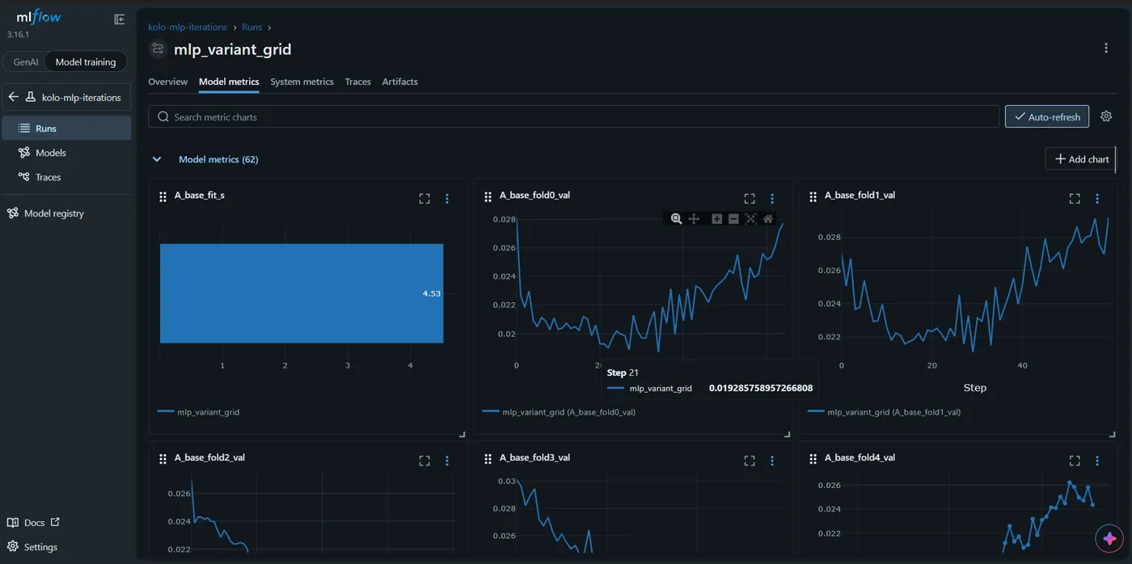The image size is (1132, 564).
Task: Collapse the Model metrics (62) section
Action: (157, 159)
